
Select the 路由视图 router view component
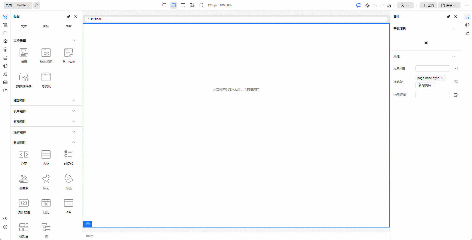pyautogui.click(x=46, y=56)
